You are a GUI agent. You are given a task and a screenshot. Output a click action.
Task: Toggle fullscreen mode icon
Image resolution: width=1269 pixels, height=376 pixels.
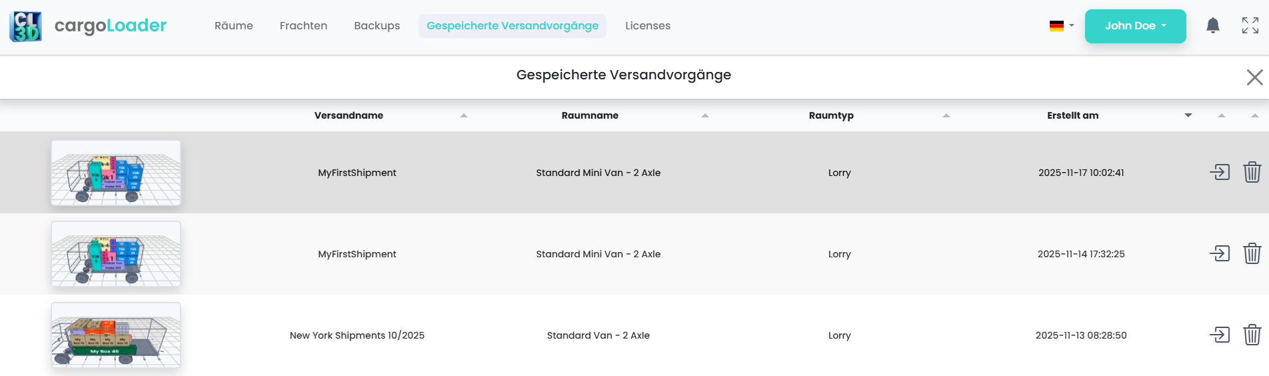pos(1250,26)
